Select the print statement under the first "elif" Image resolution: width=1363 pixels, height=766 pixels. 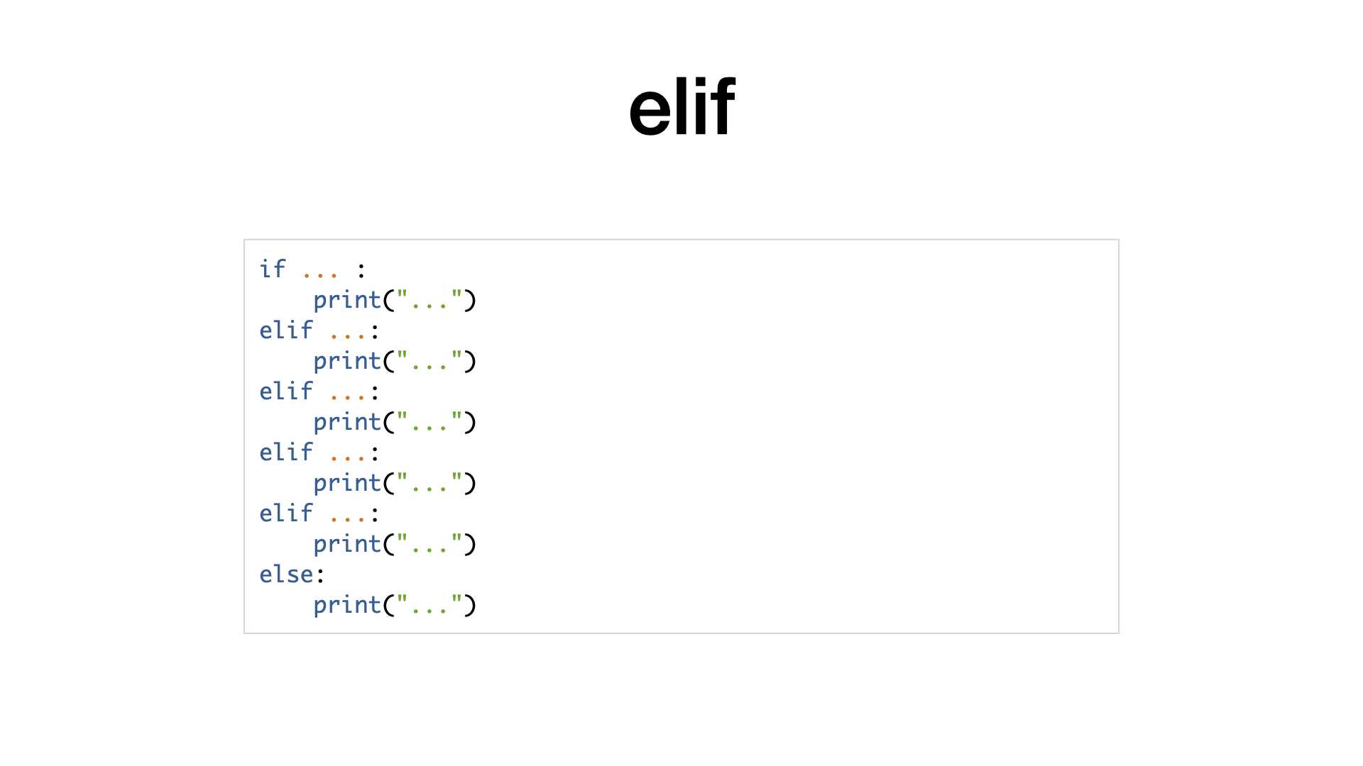click(395, 362)
